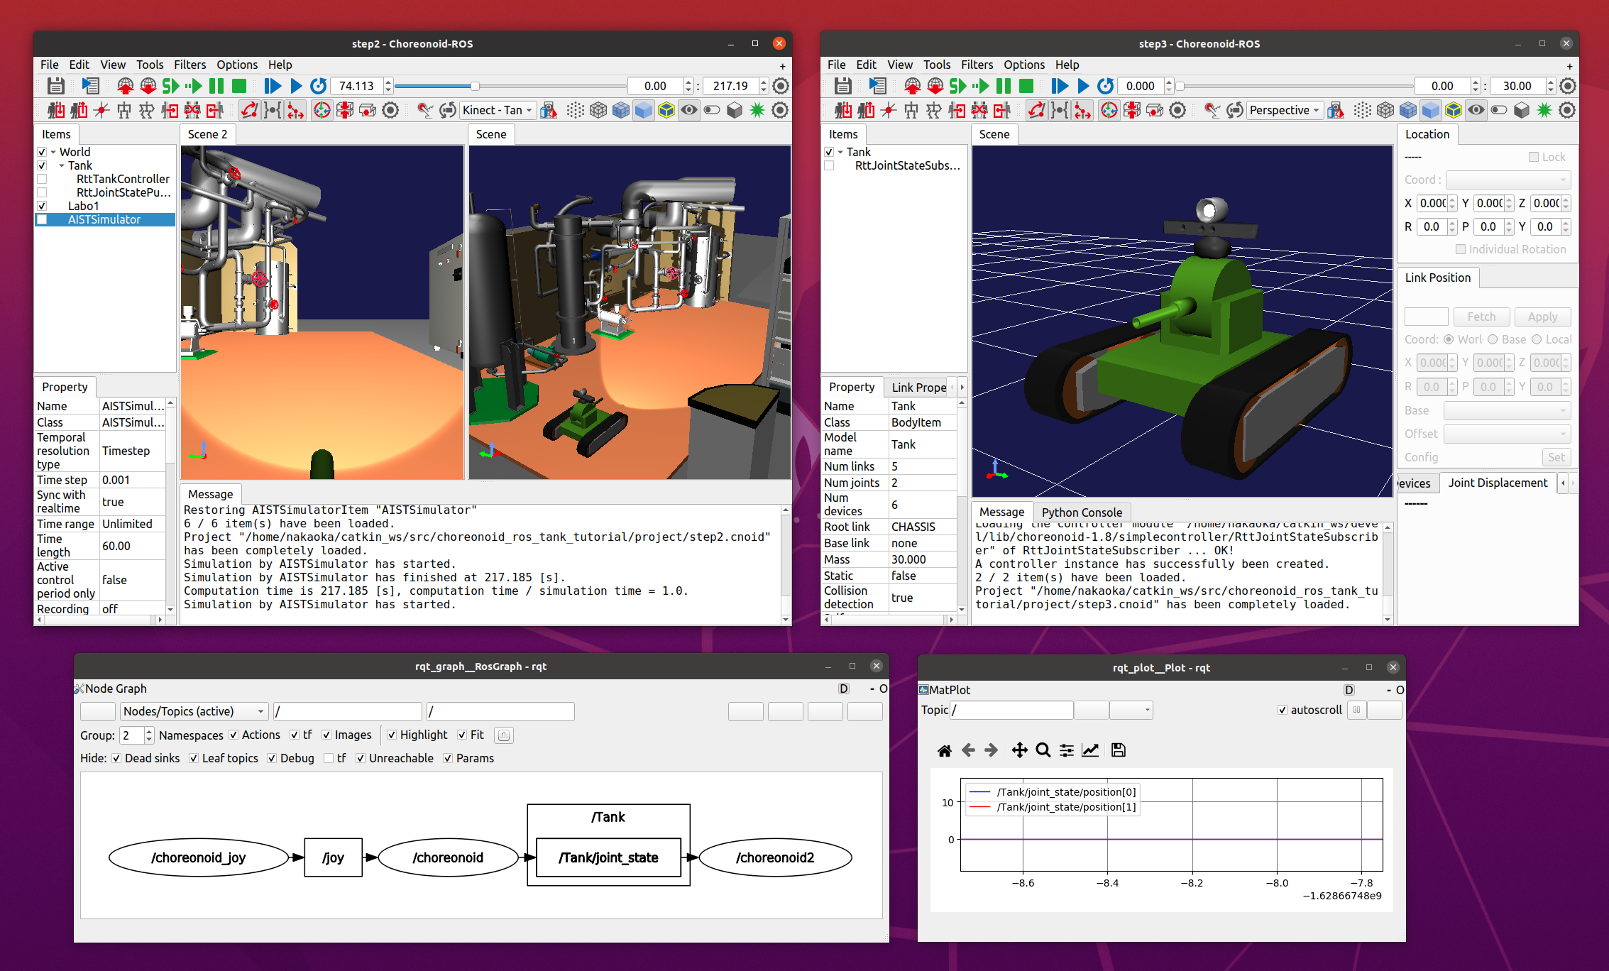Select the zoom magnifier tool in MatPlot
1609x971 pixels.
point(1043,750)
